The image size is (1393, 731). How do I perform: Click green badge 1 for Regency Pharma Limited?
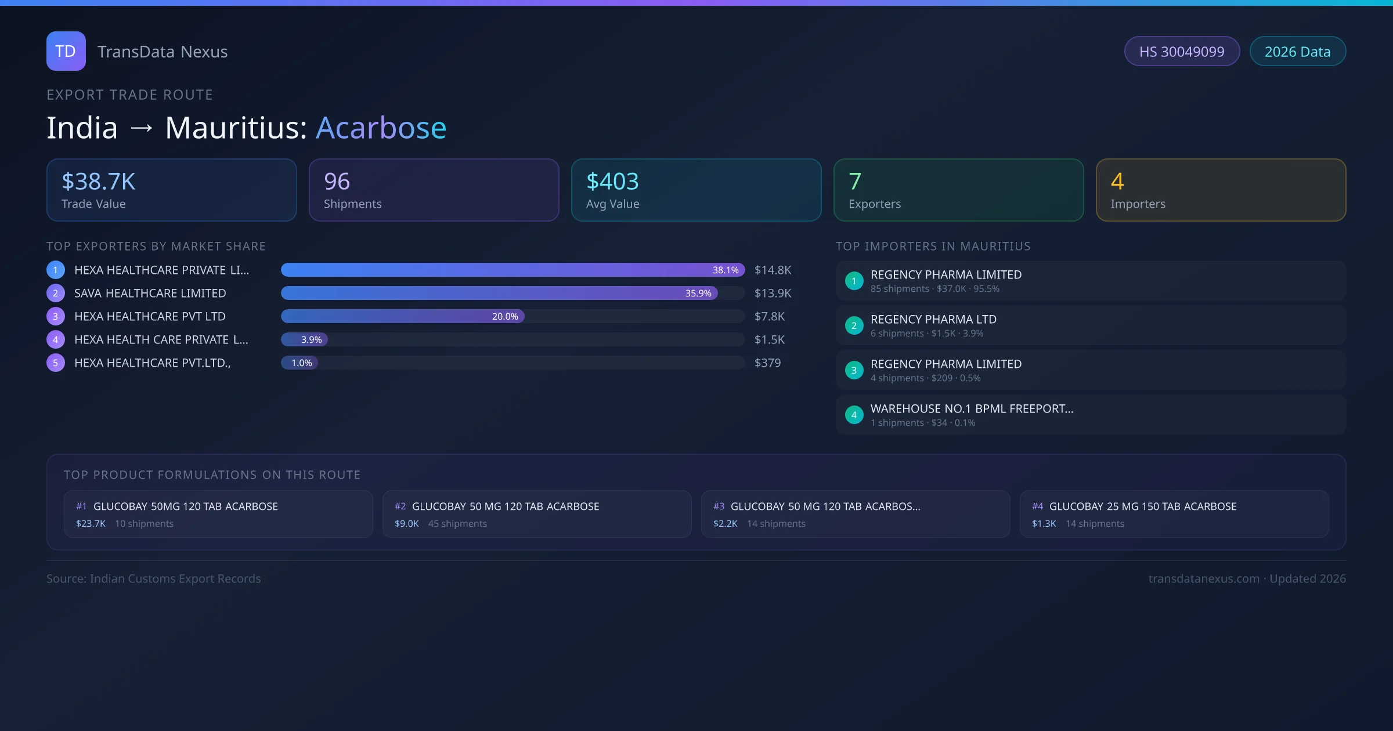pyautogui.click(x=854, y=281)
